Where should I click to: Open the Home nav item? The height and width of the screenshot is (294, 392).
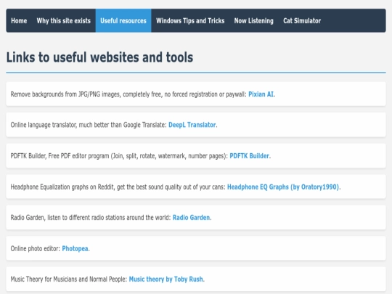(x=19, y=21)
